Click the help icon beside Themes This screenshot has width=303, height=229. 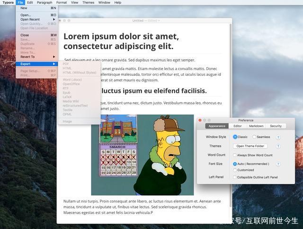coord(278,146)
